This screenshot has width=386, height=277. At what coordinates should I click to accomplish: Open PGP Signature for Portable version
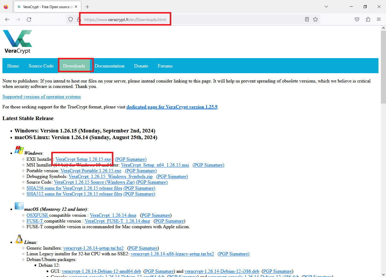141,171
